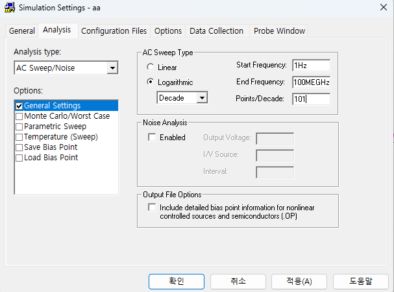Click the Enabled label in Noise Analysis
The width and height of the screenshot is (394, 292).
click(x=173, y=138)
